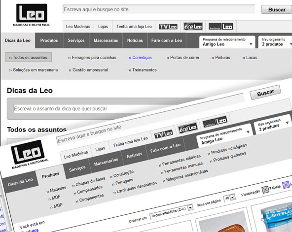Viewport: 292px width, 232px height.
Task: Open Treinamentos topic
Action: point(143,70)
